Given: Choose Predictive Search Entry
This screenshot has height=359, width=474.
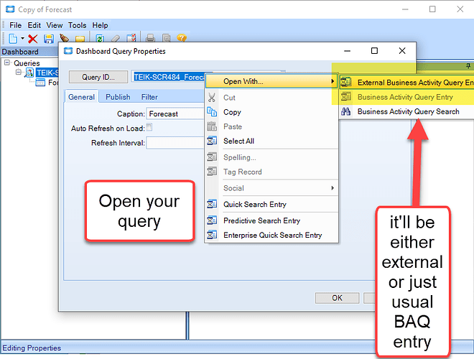Looking at the screenshot, I should click(x=271, y=220).
